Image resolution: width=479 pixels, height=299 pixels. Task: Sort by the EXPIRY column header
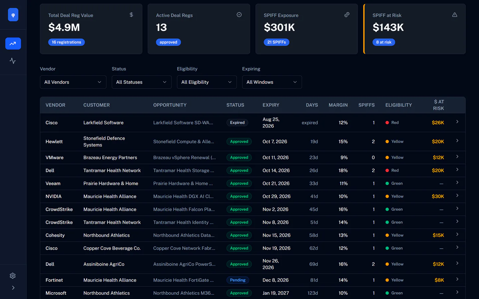tap(271, 105)
